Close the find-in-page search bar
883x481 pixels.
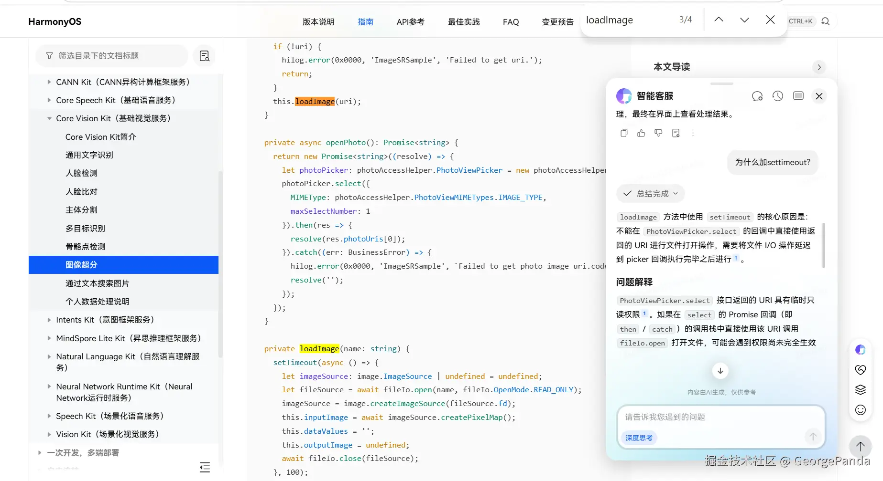(x=770, y=20)
